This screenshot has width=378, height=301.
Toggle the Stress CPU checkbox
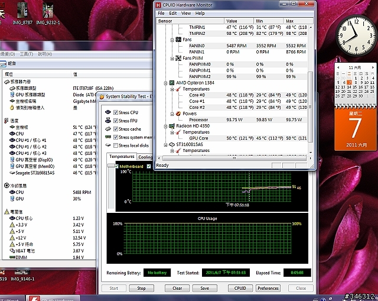(116, 112)
